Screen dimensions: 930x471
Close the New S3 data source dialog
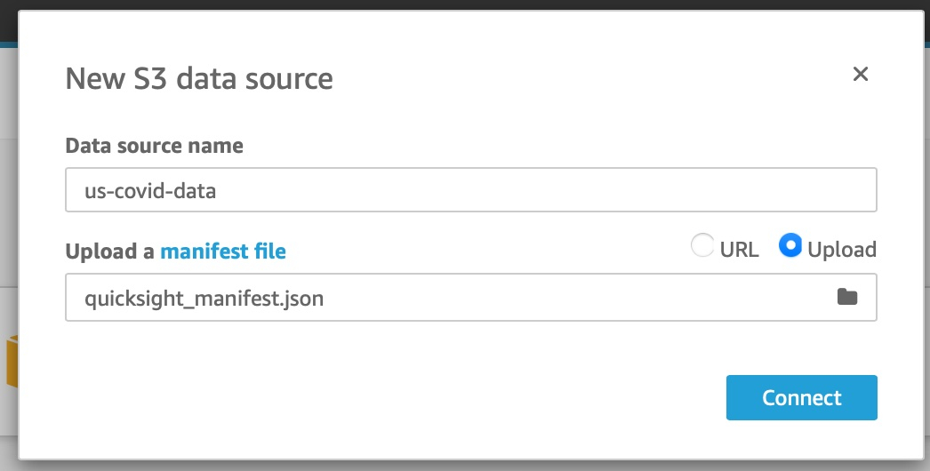(x=860, y=75)
